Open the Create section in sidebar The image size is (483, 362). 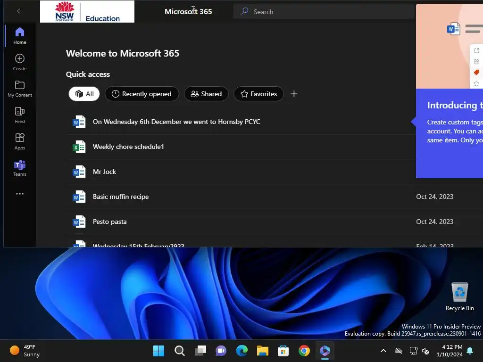click(20, 62)
